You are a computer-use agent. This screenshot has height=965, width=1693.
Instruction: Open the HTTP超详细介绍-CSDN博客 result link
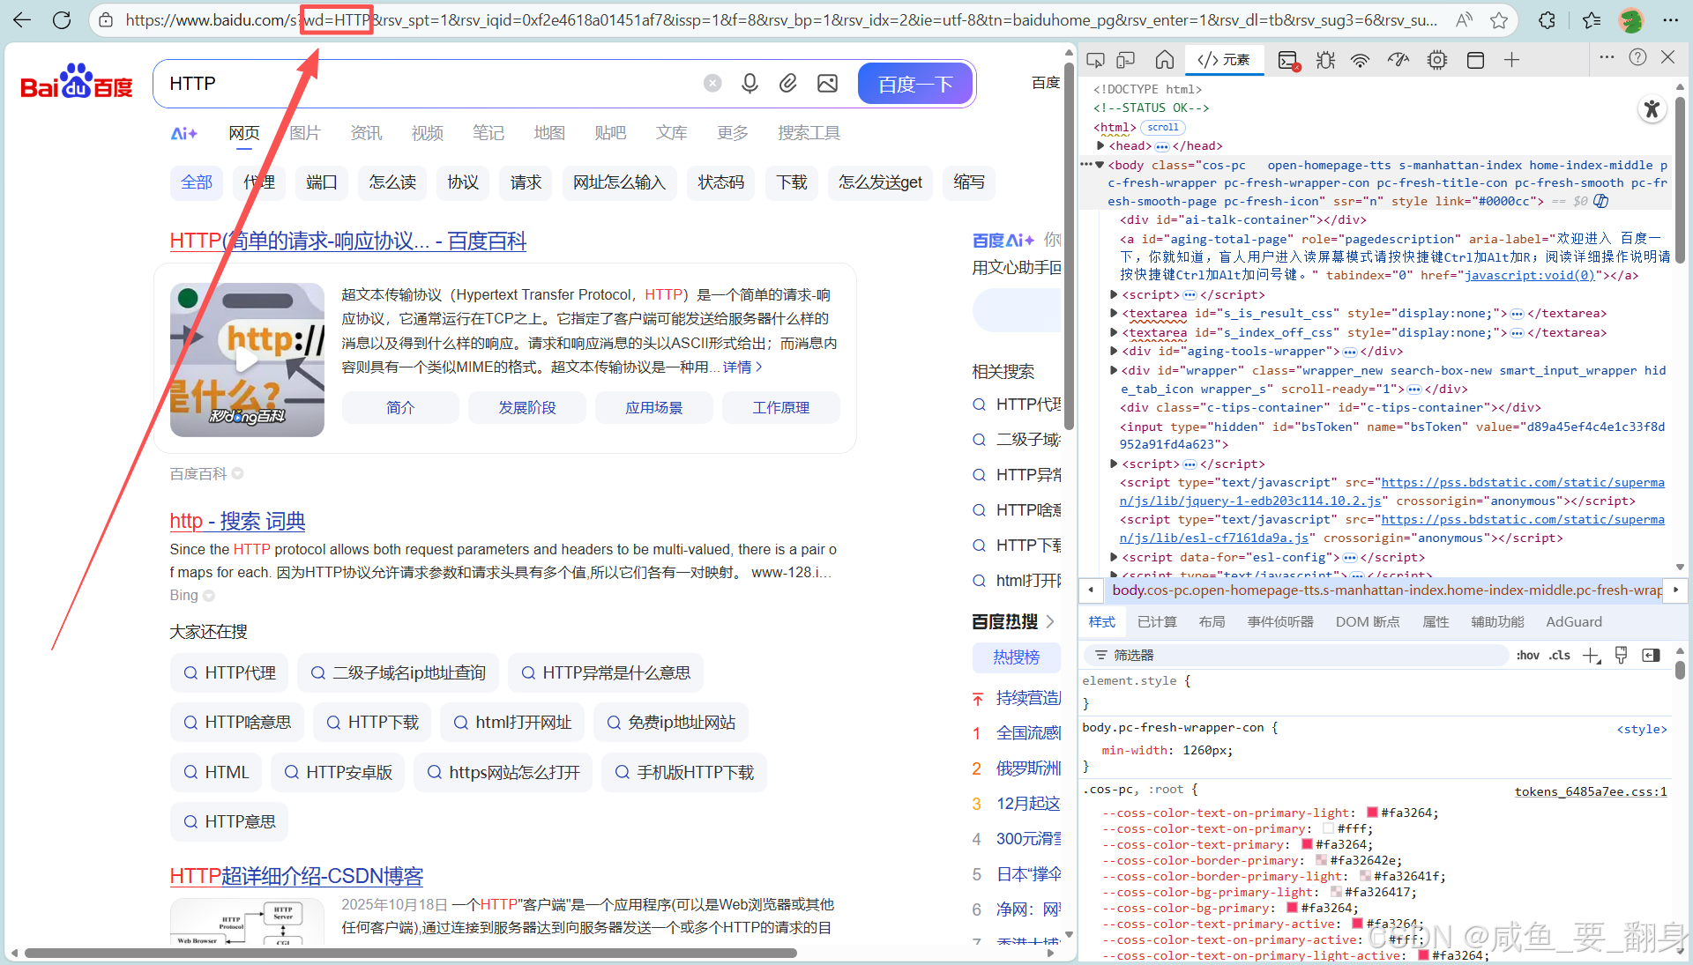click(296, 876)
